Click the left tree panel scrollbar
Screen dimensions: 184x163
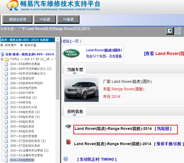pyautogui.click(x=58, y=71)
